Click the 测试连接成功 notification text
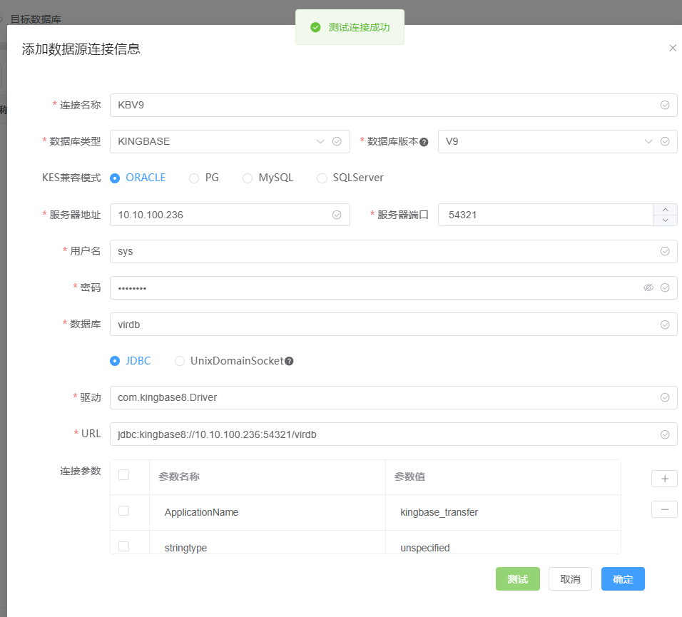 click(359, 27)
